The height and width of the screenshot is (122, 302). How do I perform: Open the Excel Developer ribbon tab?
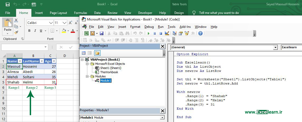pyautogui.click(x=145, y=13)
